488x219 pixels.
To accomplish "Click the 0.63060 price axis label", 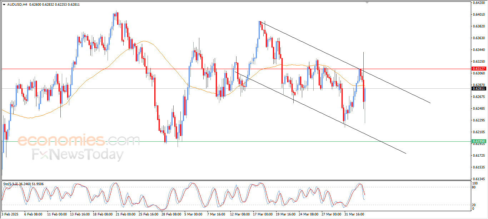I will [479, 73].
